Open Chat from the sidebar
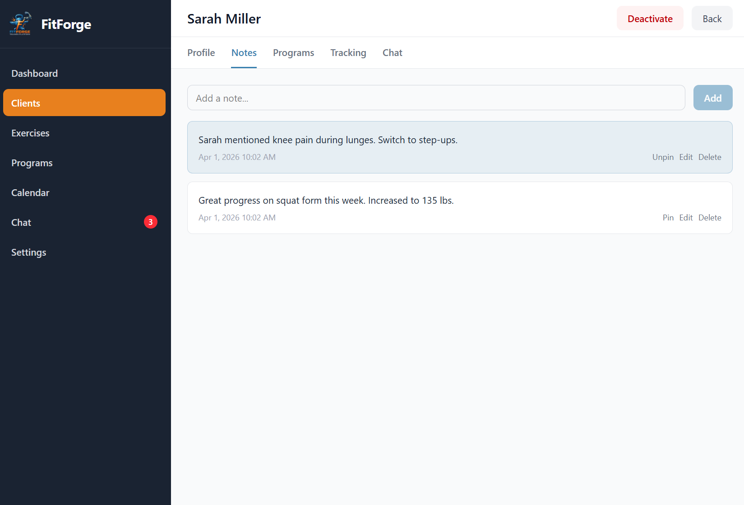The height and width of the screenshot is (505, 744). pyautogui.click(x=21, y=222)
